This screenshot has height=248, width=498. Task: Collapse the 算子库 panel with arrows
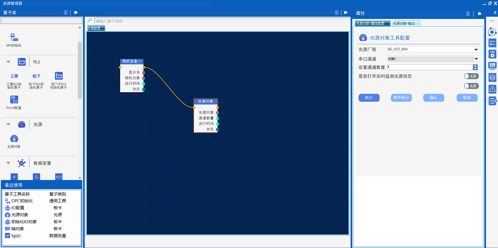pos(76,13)
